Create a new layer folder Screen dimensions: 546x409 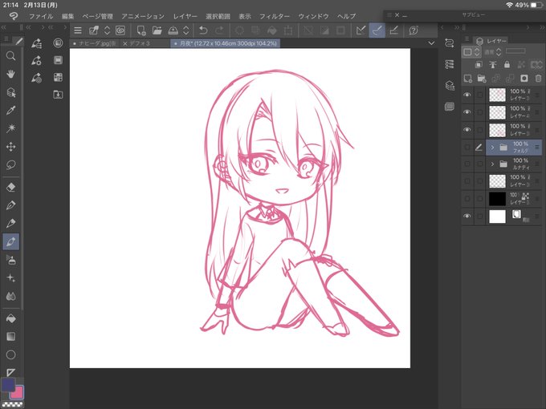(x=482, y=79)
